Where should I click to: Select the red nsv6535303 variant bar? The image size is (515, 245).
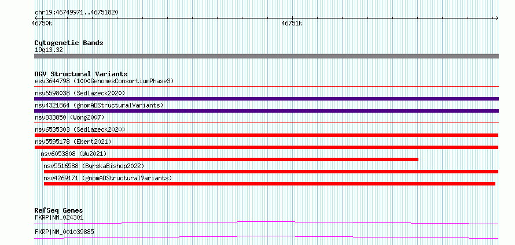point(266,135)
